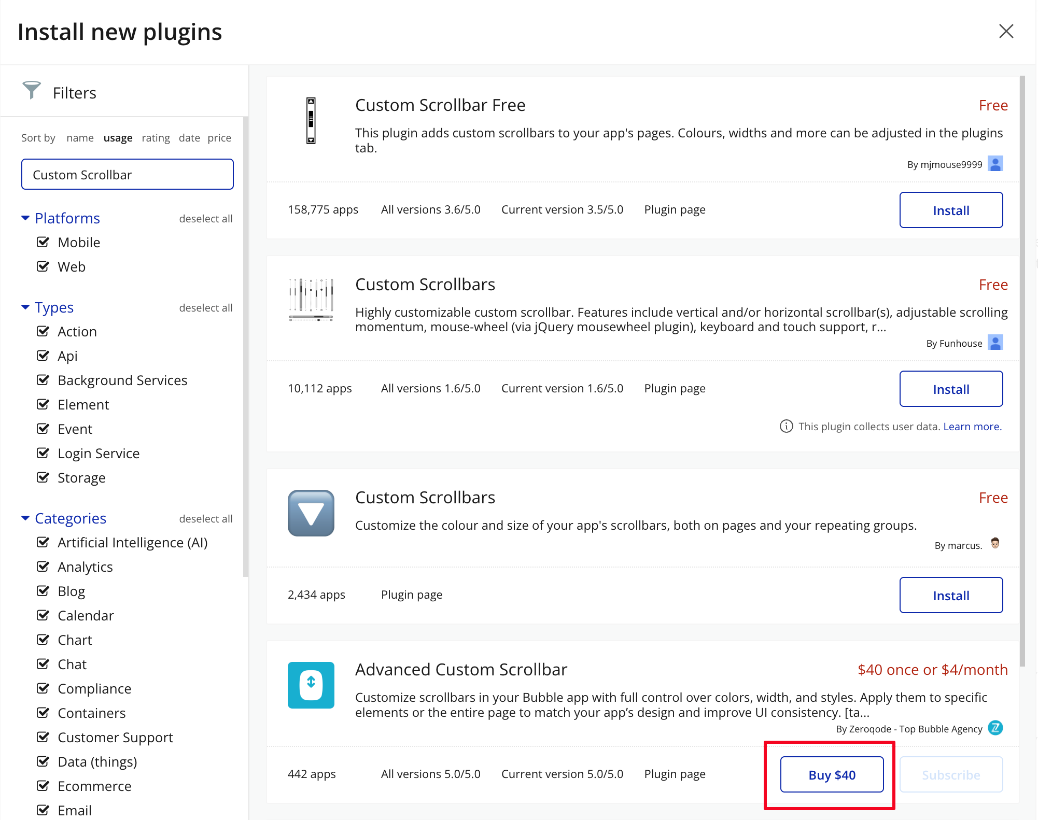
Task: Click the blue triangle Custom Scrollbars icon
Action: pyautogui.click(x=311, y=513)
